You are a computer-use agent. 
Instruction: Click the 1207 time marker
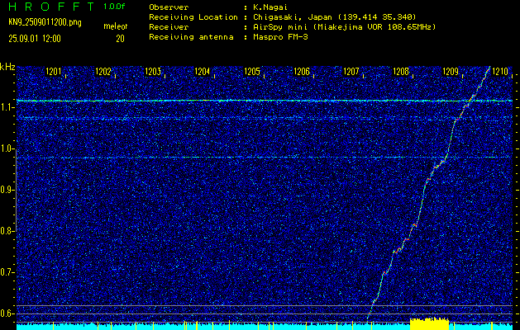click(351, 71)
